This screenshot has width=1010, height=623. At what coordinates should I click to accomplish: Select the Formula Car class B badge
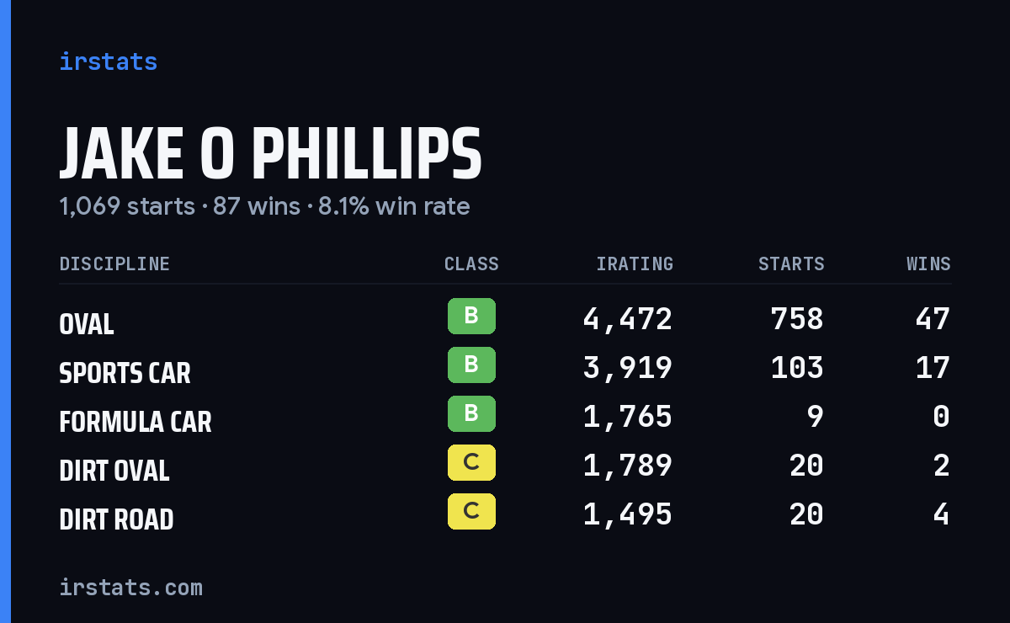pyautogui.click(x=471, y=413)
